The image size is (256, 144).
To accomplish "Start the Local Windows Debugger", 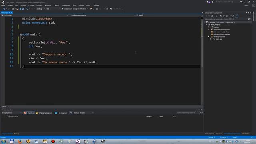I will 74,9.
